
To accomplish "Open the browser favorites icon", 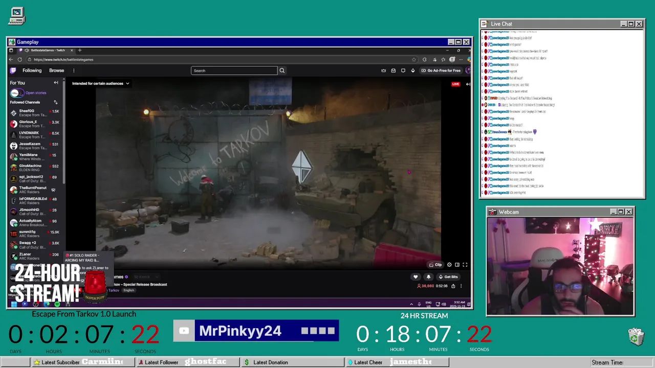I will tap(443, 59).
